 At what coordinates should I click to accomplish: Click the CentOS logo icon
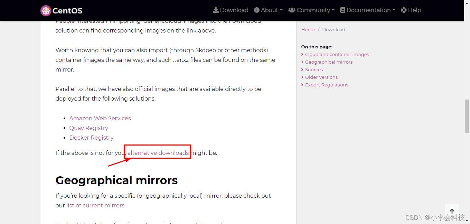click(x=46, y=10)
